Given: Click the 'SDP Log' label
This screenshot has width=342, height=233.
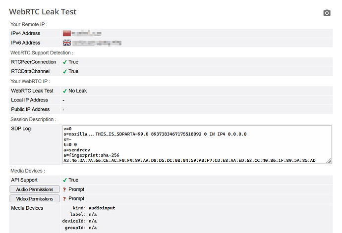Looking at the screenshot, I should [x=21, y=129].
